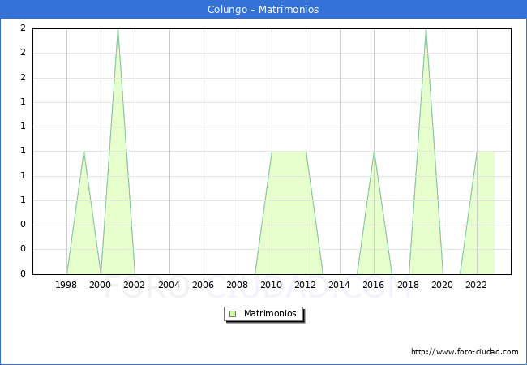Click the chart title Colungo - Matrimonios

coord(263,10)
